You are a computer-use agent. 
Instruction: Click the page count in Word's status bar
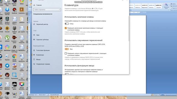coord(33,95)
